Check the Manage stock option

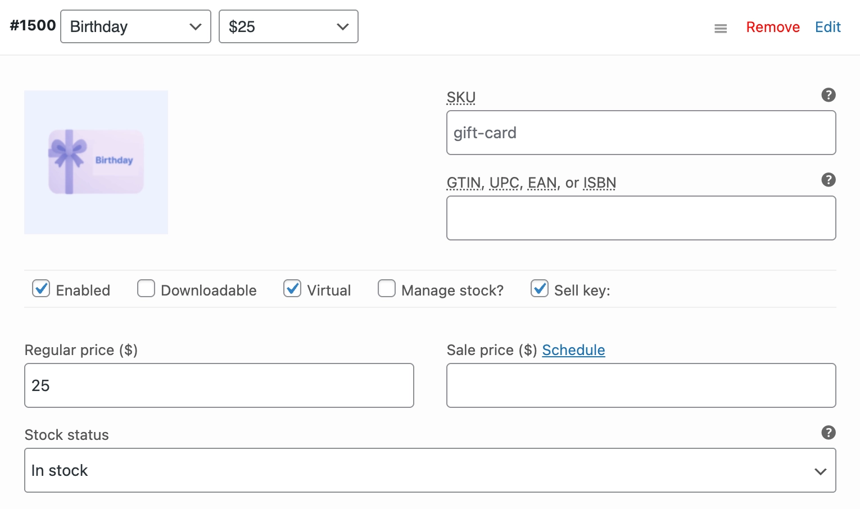(387, 288)
